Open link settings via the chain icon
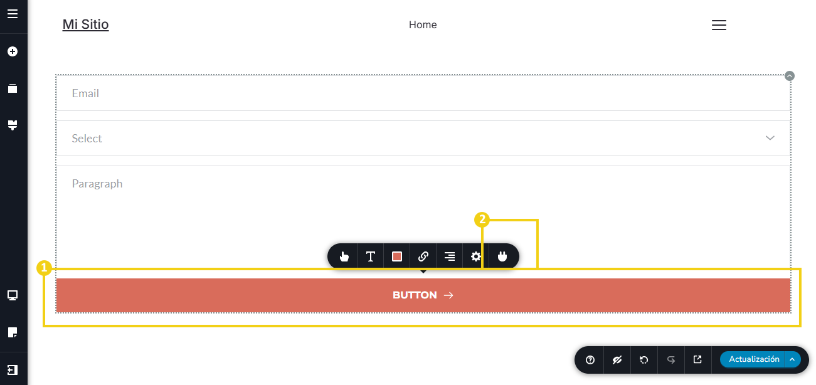The image size is (816, 385). 423,256
